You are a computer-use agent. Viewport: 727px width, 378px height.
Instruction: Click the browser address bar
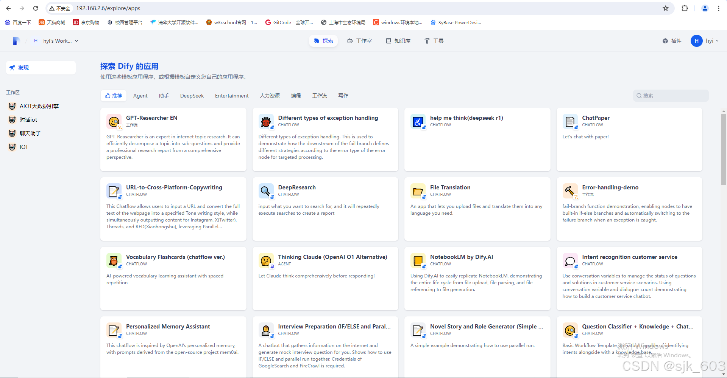[x=360, y=8]
